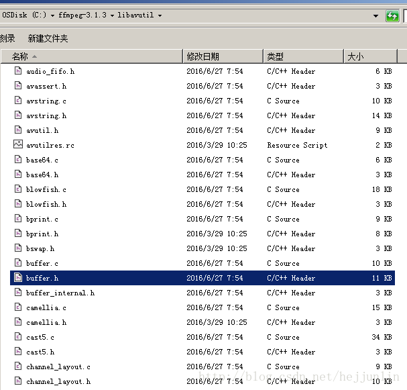Select file name avstring.h

pos(46,115)
